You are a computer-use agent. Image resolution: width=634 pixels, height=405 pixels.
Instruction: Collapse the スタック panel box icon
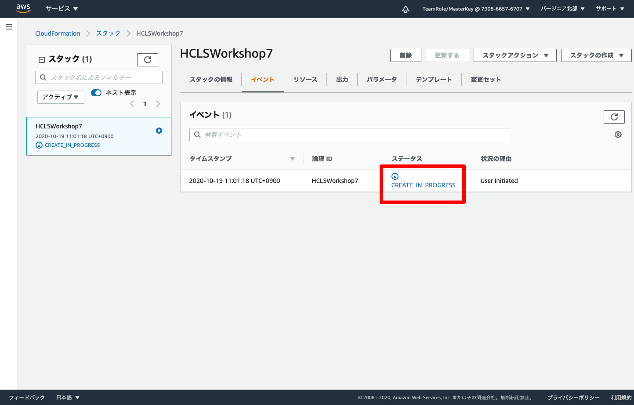click(42, 59)
